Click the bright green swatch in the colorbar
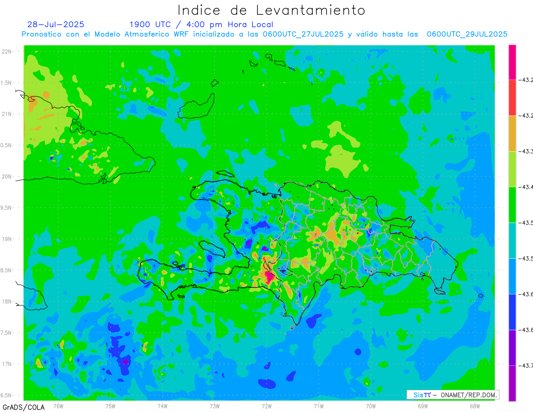The width and height of the screenshot is (533, 412). pos(512,204)
